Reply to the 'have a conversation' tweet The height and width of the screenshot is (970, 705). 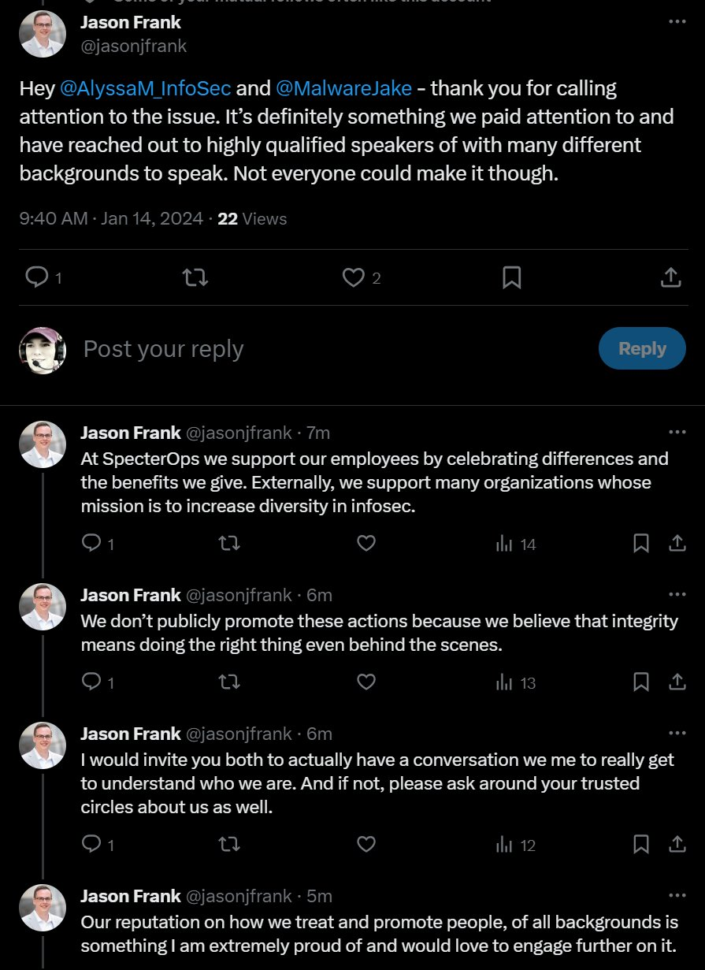[92, 845]
